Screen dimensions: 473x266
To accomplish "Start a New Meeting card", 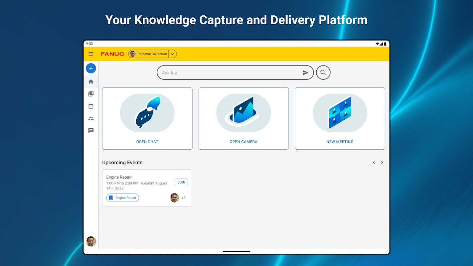I will point(340,118).
